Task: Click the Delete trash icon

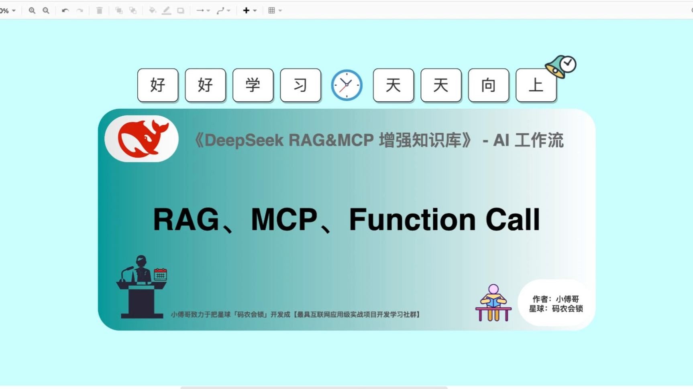Action: 99,11
